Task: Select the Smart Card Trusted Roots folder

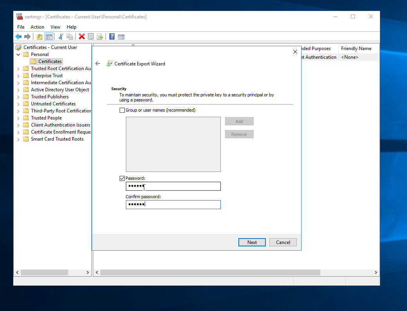Action: [x=57, y=139]
